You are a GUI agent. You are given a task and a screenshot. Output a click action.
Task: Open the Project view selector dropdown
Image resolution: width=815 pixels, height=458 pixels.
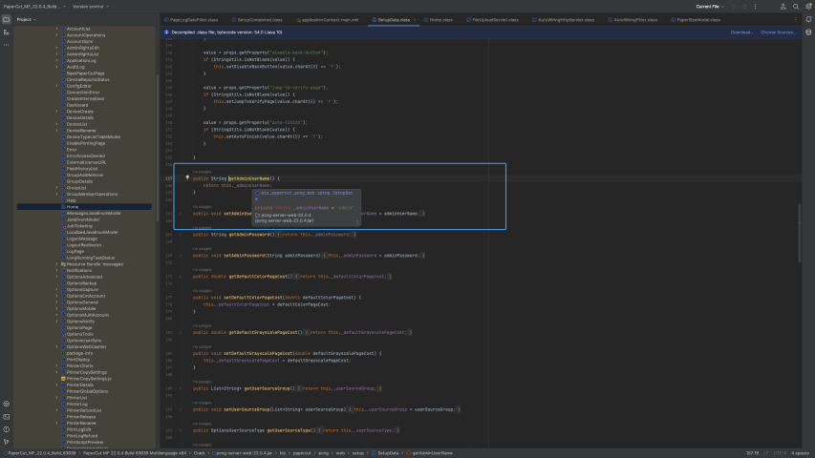pos(27,19)
